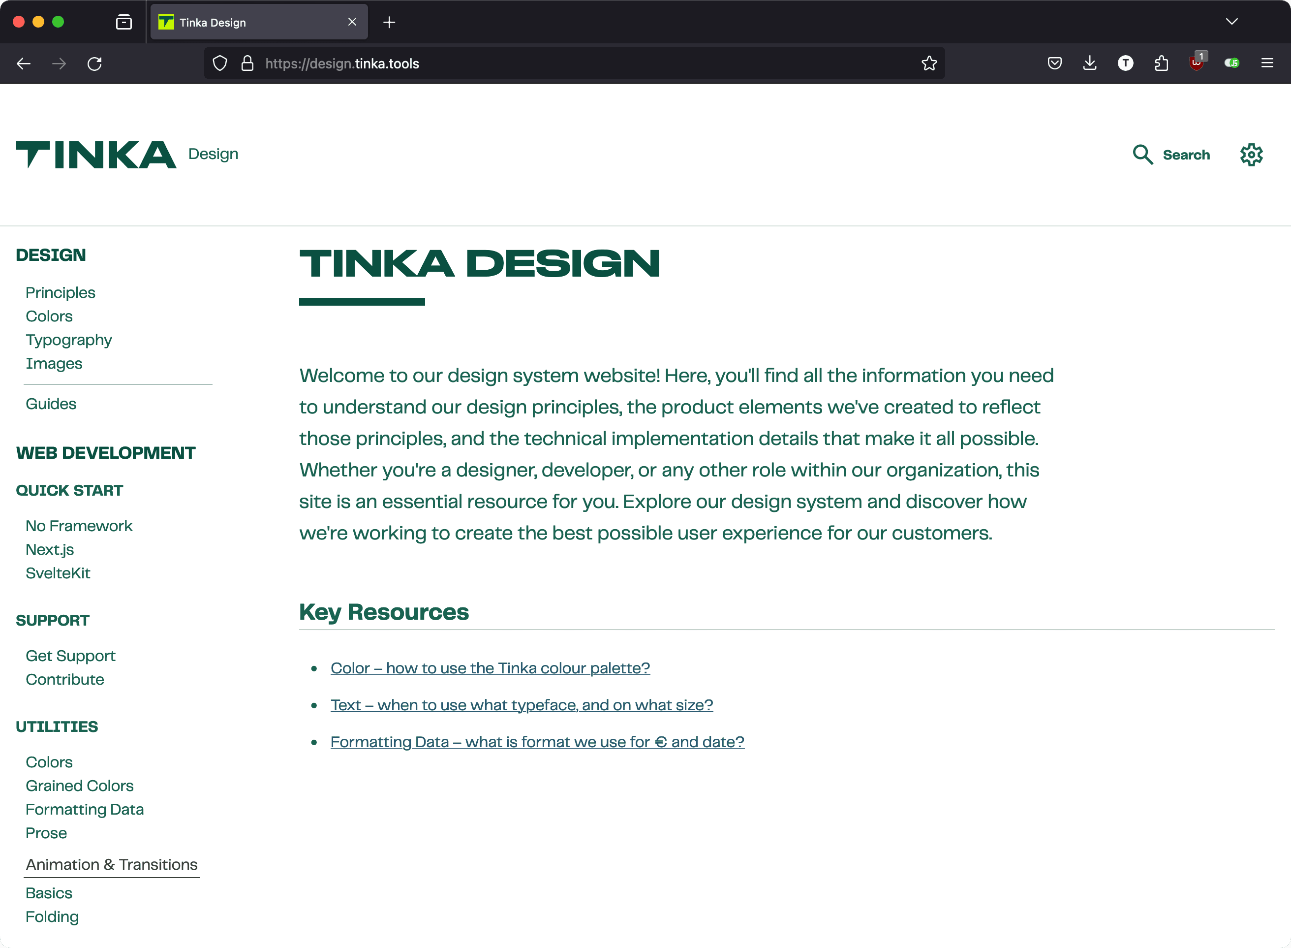Toggle the tracking protection shield icon

tap(219, 63)
